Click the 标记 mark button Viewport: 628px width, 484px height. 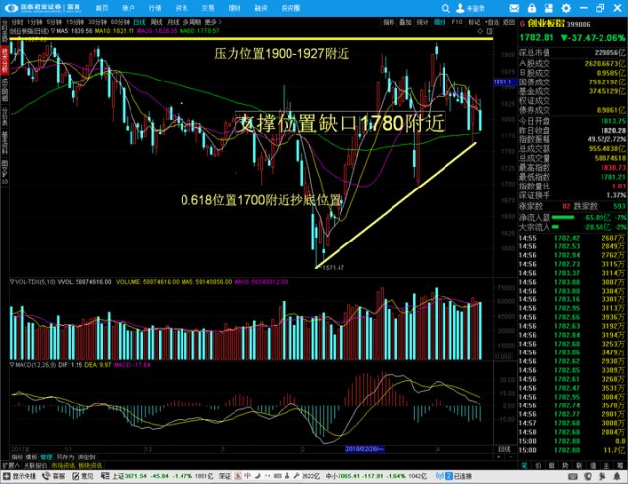click(x=474, y=22)
